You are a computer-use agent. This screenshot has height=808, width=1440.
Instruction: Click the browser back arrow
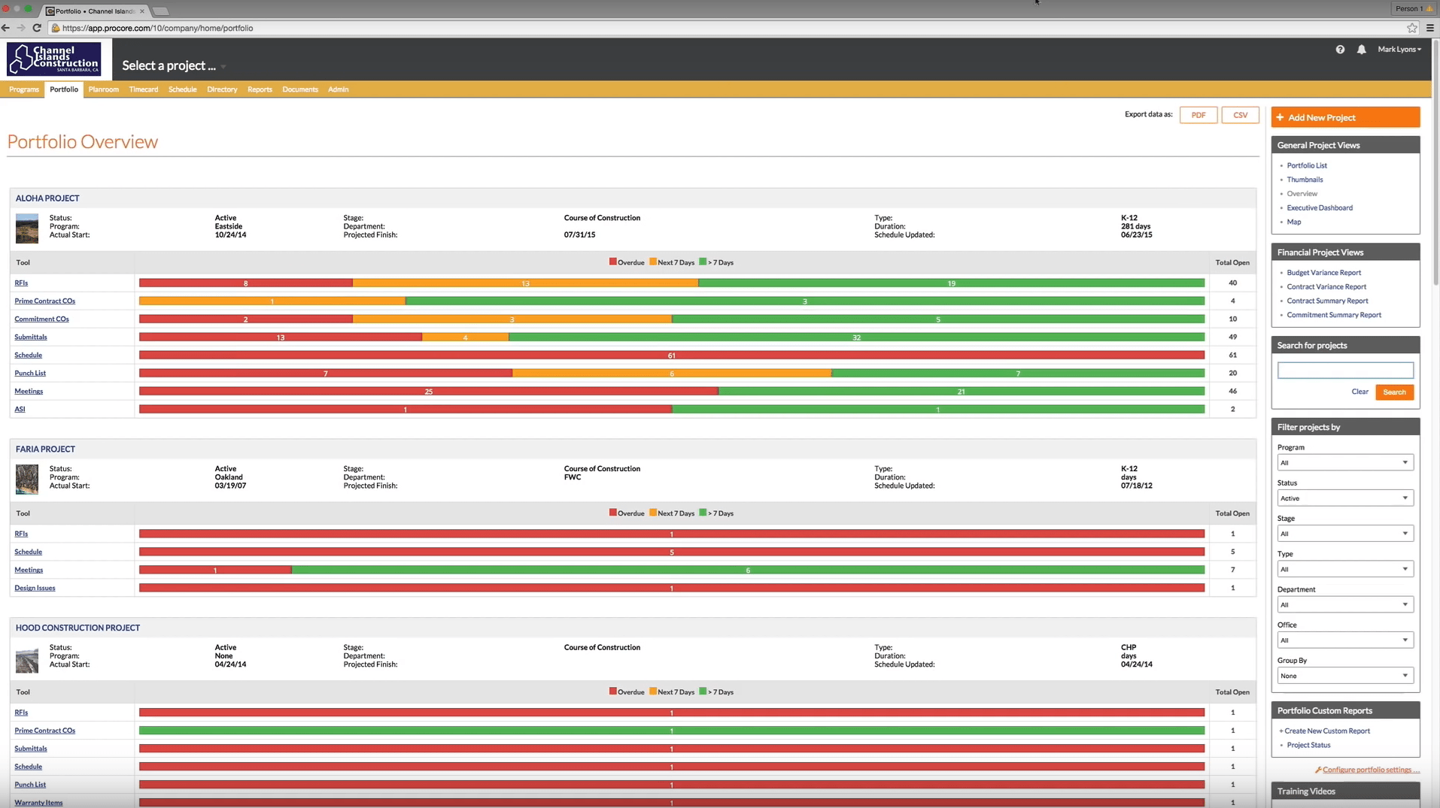[x=6, y=28]
